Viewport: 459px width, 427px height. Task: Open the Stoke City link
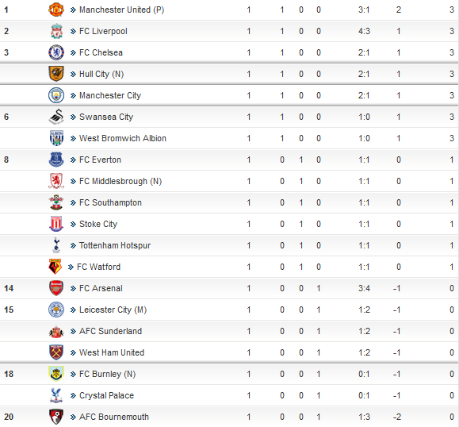pyautogui.click(x=98, y=224)
